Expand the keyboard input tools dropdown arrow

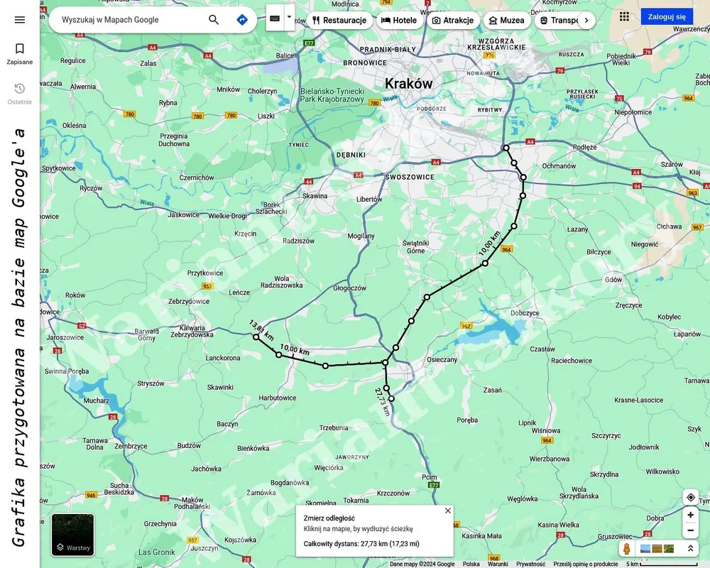(290, 18)
